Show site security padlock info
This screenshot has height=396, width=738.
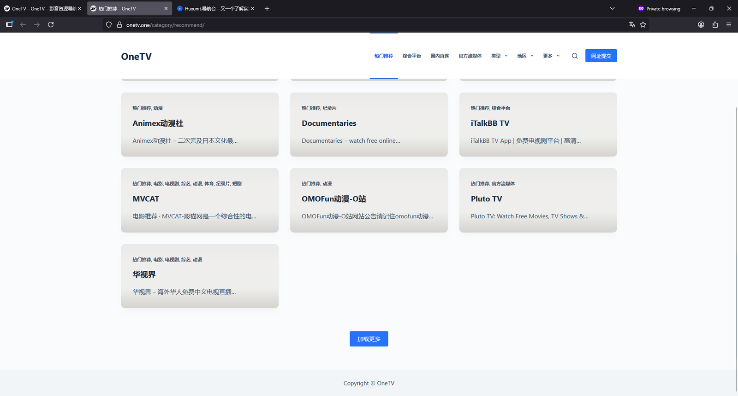coord(119,25)
